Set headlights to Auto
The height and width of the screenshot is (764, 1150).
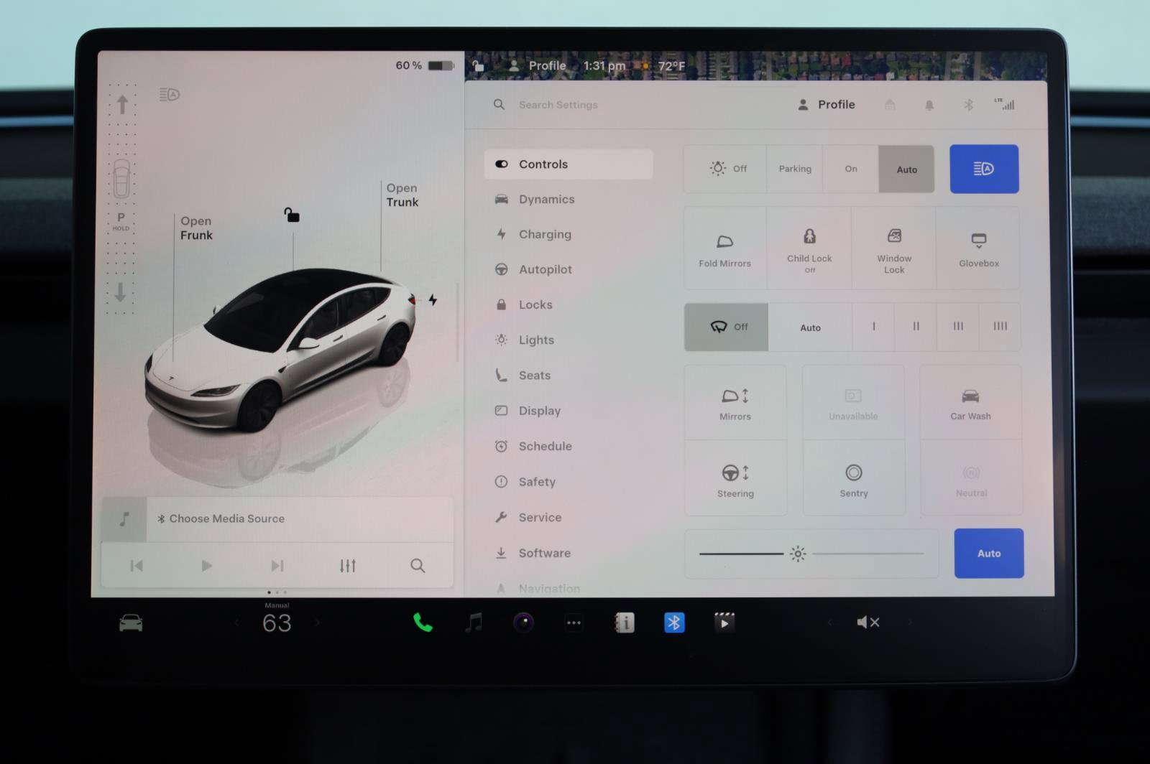point(906,169)
